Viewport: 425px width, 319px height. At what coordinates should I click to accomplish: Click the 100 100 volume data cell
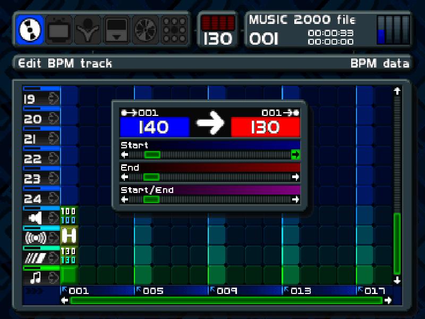(69, 216)
